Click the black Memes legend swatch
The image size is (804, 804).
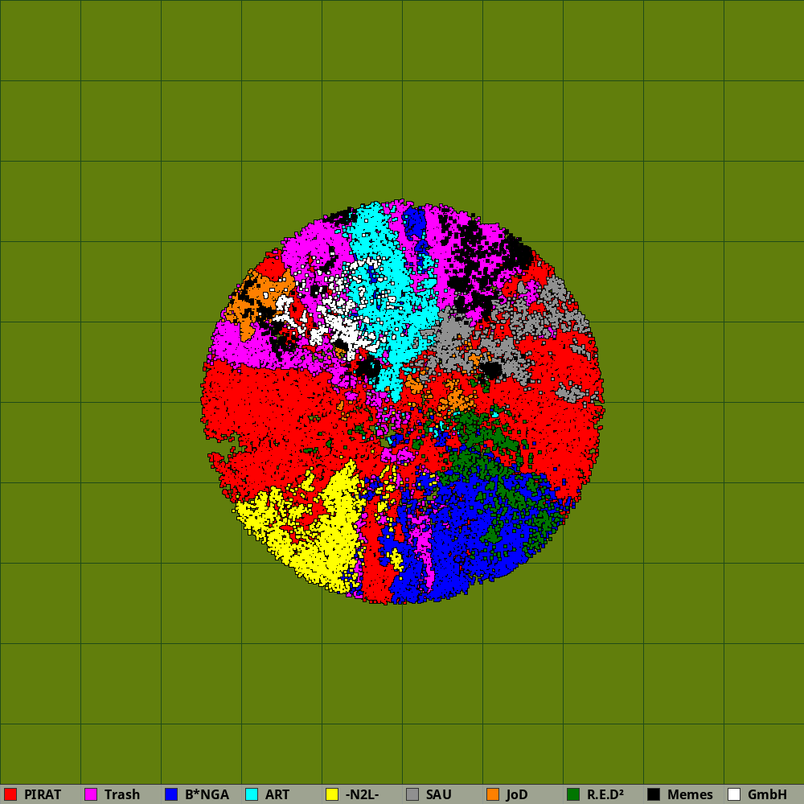(x=654, y=794)
